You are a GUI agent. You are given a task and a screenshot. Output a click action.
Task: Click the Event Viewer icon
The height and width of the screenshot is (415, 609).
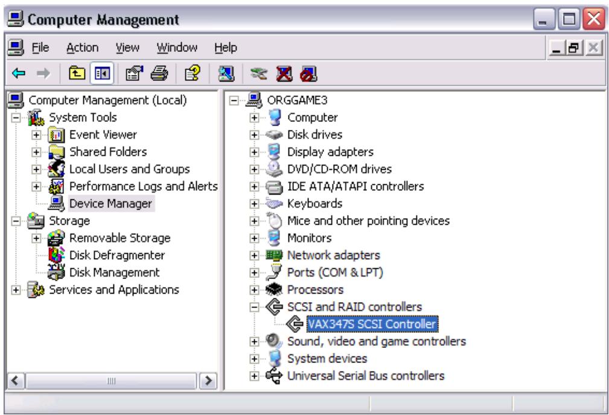click(56, 135)
